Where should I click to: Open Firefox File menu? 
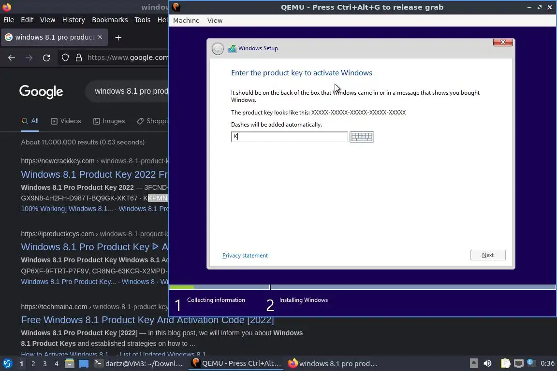pos(9,20)
